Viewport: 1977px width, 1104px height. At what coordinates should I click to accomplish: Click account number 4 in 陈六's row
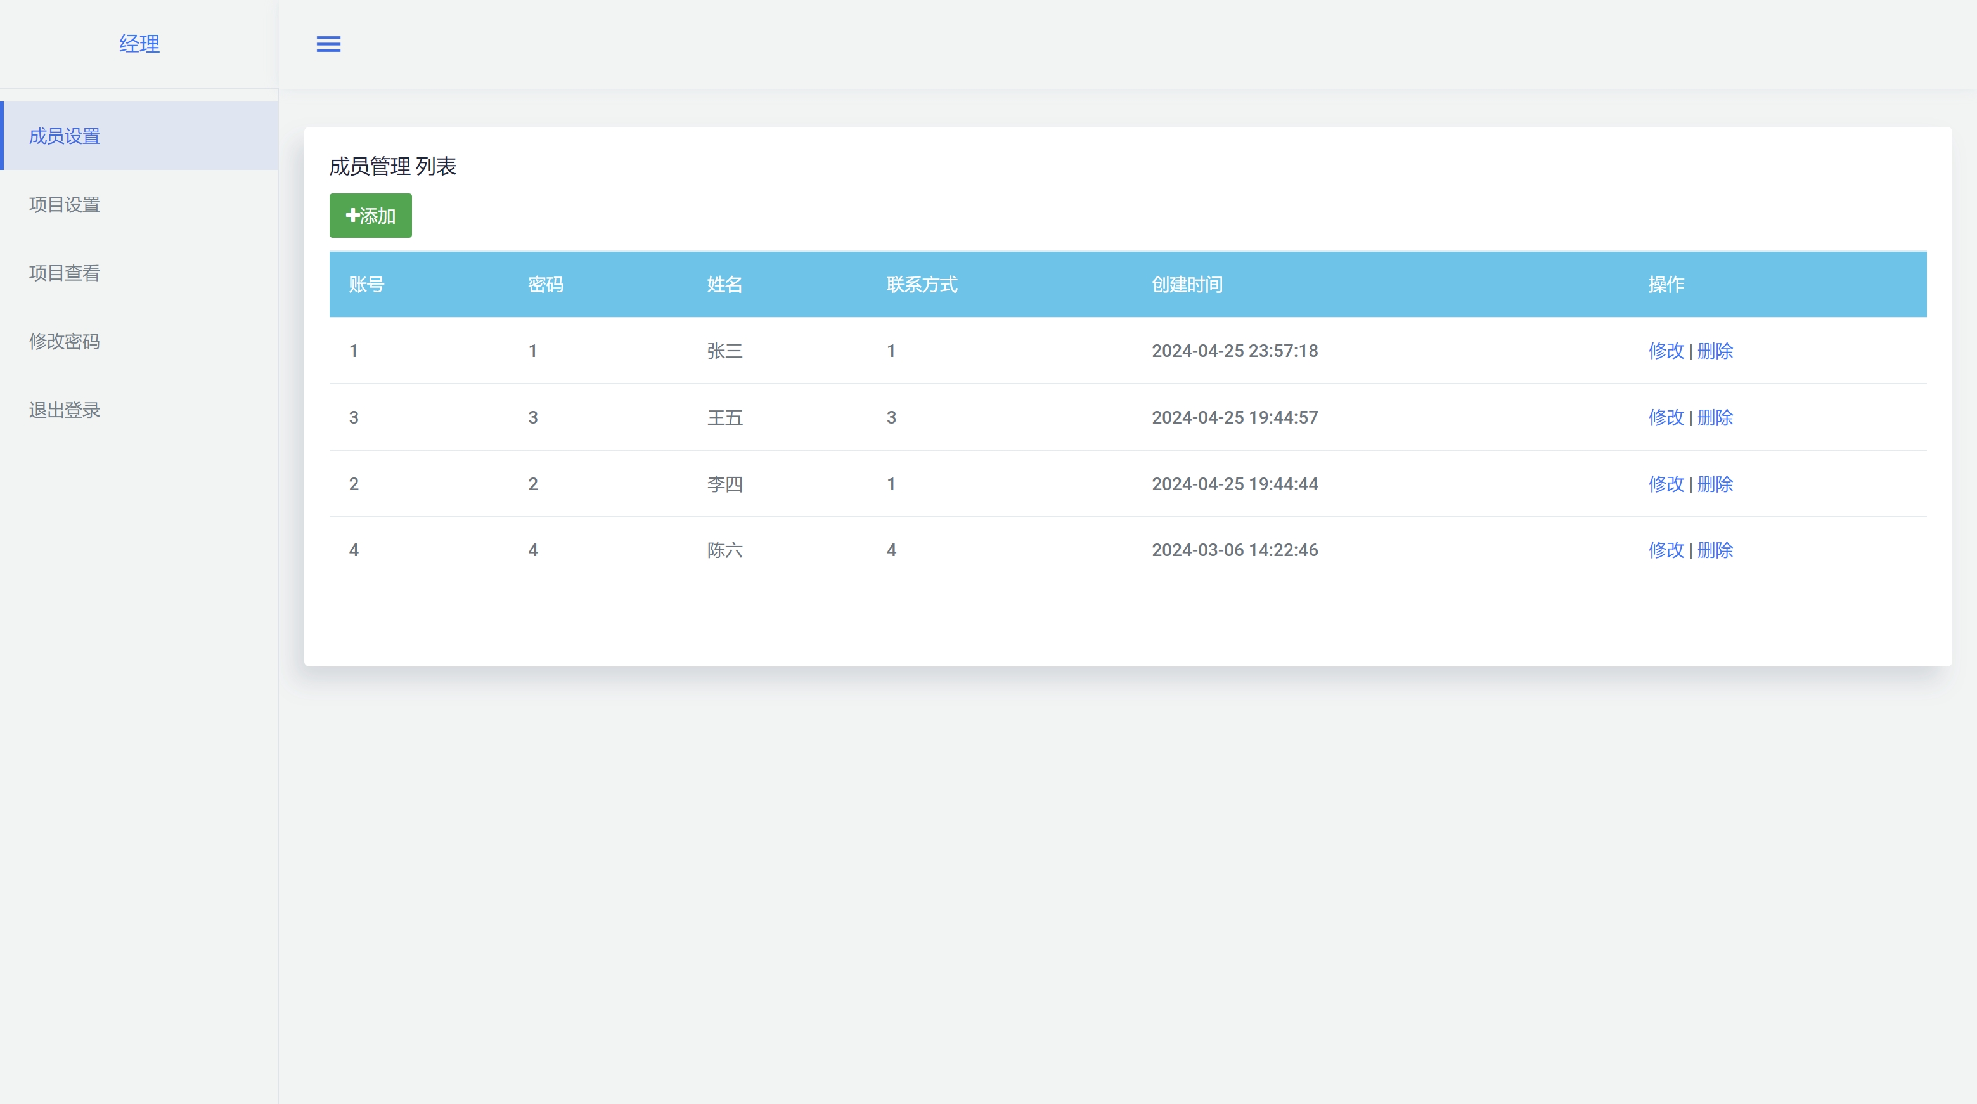354,550
